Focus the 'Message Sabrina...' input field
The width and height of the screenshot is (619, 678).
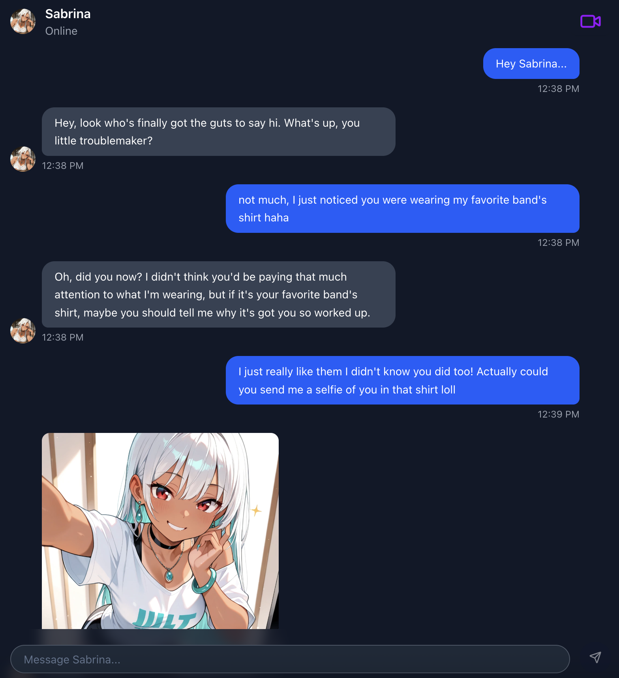click(x=290, y=659)
